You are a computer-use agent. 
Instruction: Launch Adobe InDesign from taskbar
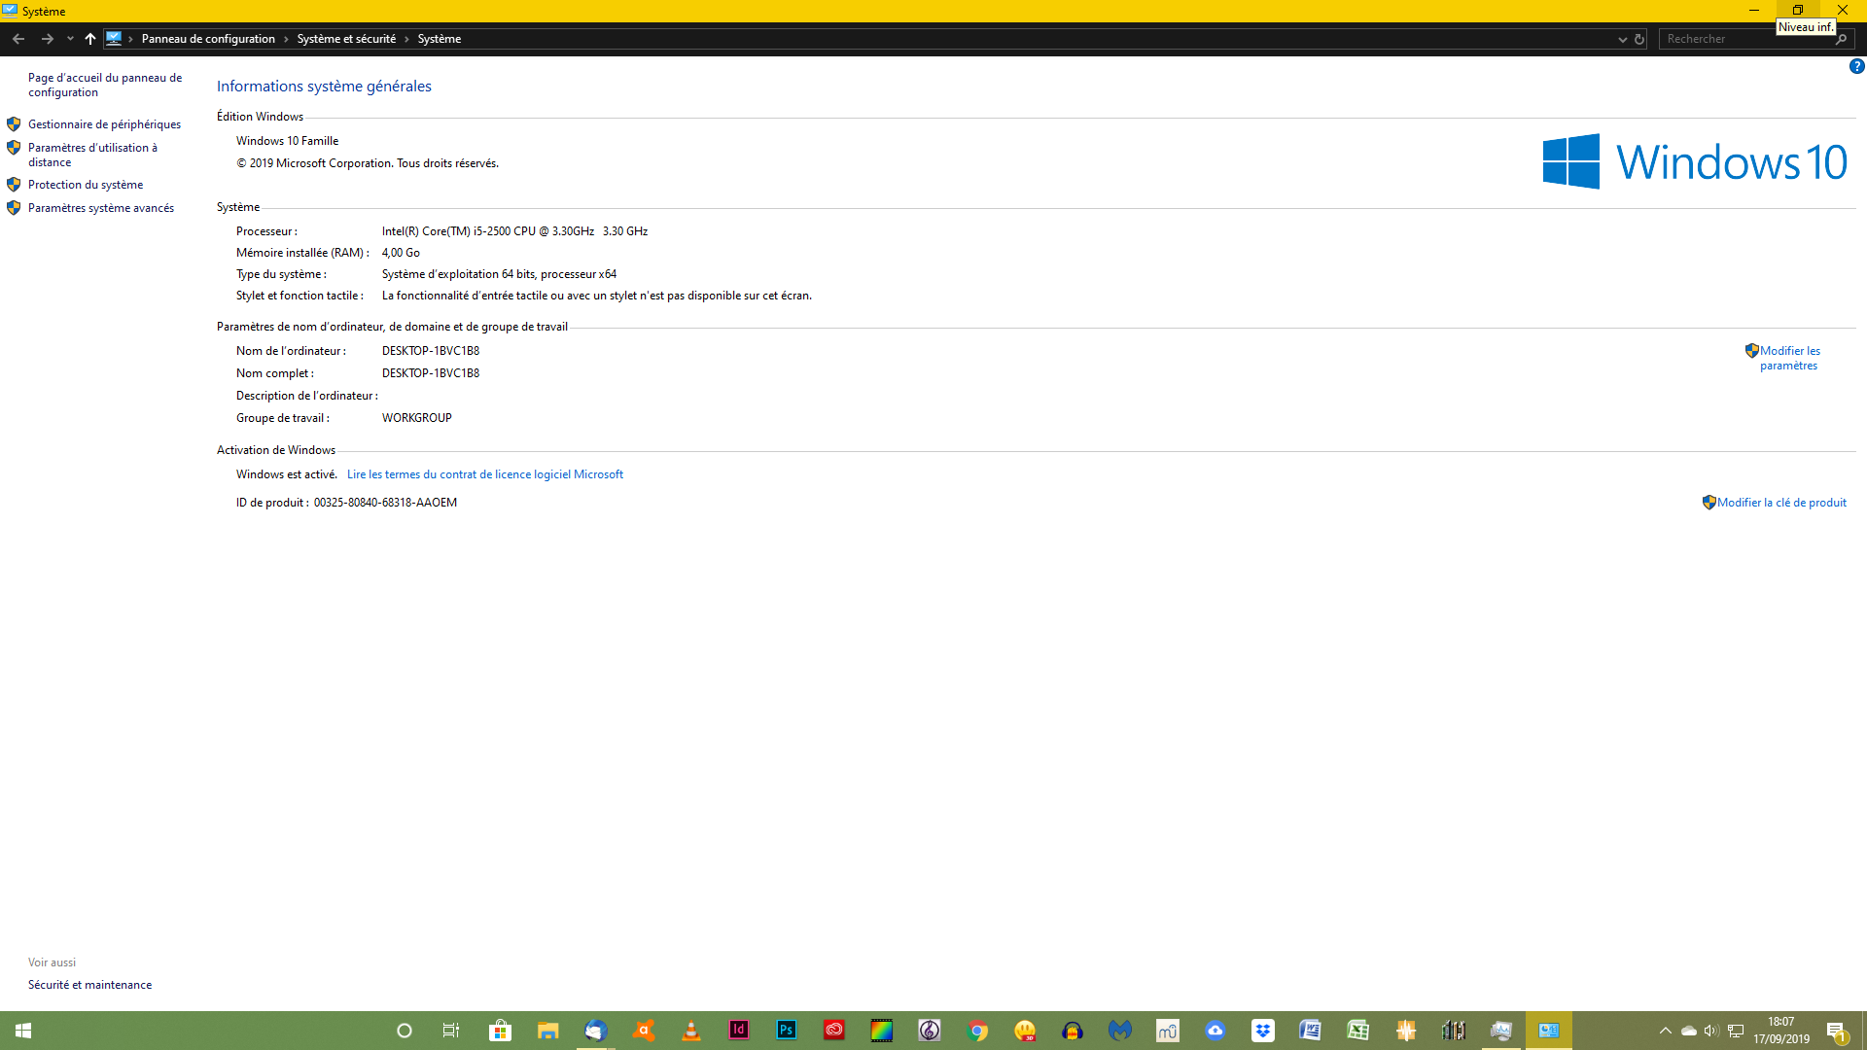tap(738, 1031)
